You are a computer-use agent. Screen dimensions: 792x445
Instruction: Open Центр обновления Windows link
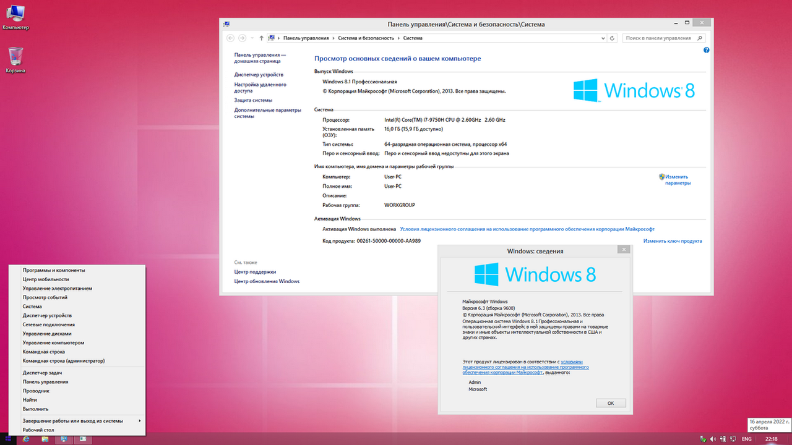[267, 281]
